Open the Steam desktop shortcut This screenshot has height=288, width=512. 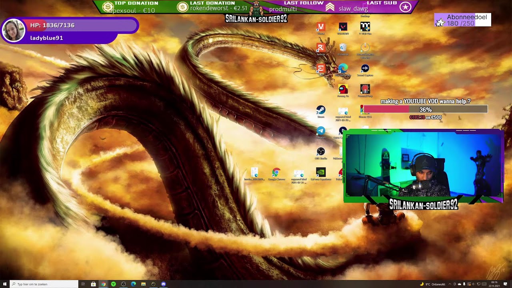coord(320,111)
